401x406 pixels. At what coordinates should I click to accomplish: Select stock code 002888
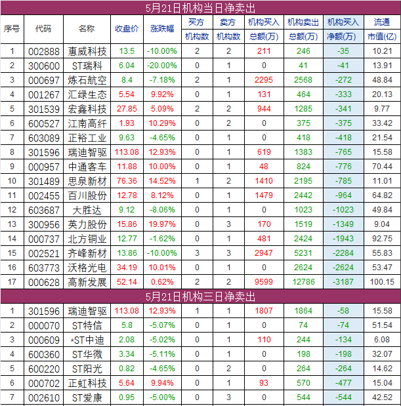click(x=44, y=51)
